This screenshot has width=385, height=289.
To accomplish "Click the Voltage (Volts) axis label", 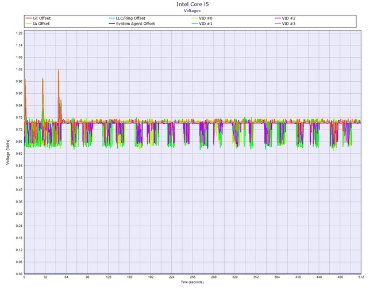I will 8,152.
